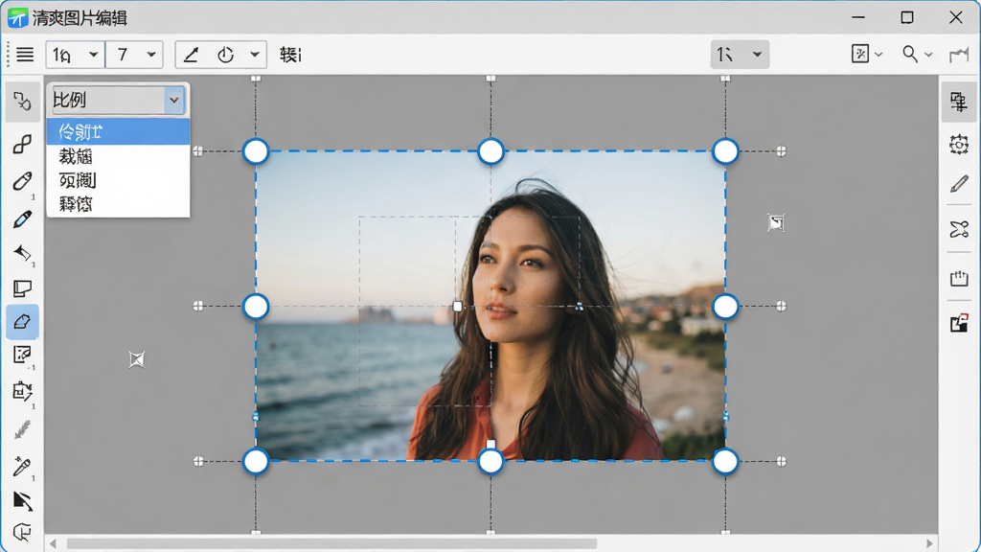Click the horizontal scrollbar thumb below the canvas
Image resolution: width=981 pixels, height=552 pixels.
[331, 543]
